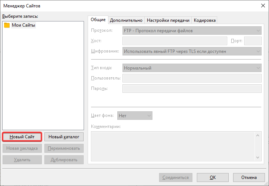Go to Настройки передачи tab
Viewport: 269px width, 186px height.
click(168, 20)
